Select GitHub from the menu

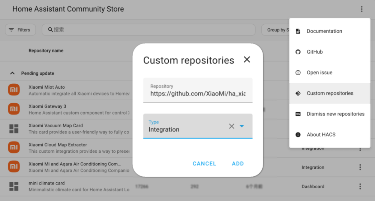pyautogui.click(x=330, y=52)
